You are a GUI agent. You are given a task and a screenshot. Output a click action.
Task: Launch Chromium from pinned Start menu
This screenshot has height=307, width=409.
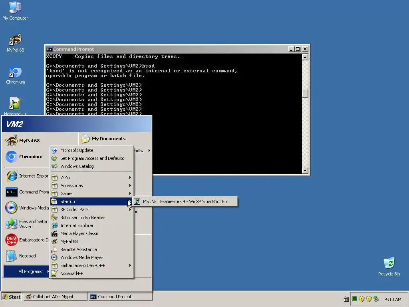27,157
